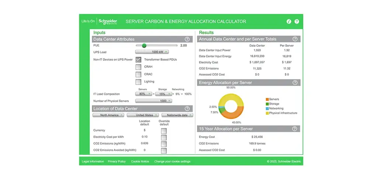Viewport: 383px width, 179px height.
Task: Click Per Server input power 1.92
Action: (287, 50)
